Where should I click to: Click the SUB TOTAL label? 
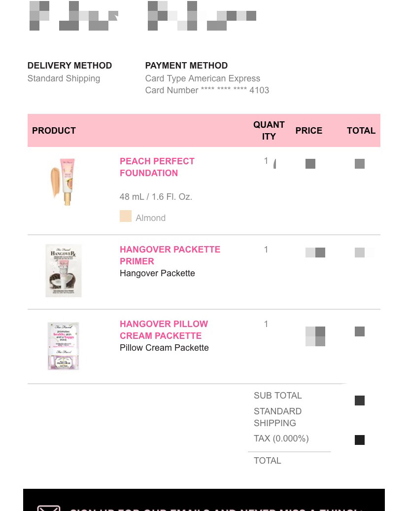pyautogui.click(x=278, y=395)
